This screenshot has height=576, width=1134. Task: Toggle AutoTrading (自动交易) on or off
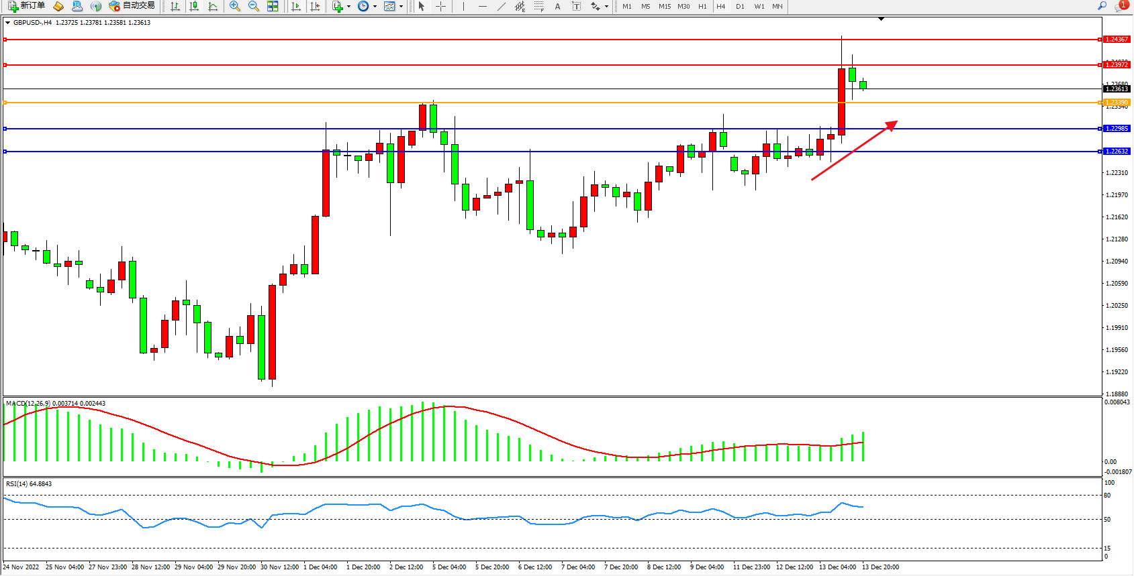pyautogui.click(x=132, y=6)
